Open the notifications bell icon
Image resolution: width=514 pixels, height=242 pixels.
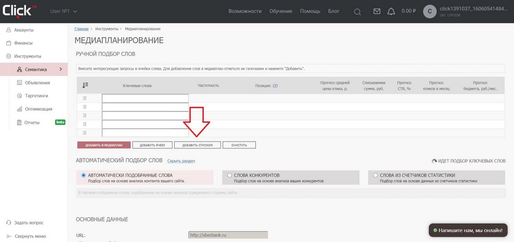pyautogui.click(x=391, y=11)
